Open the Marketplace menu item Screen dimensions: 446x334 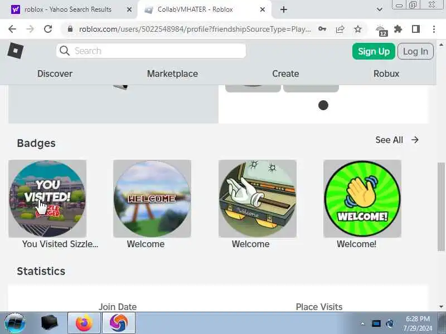(x=172, y=73)
